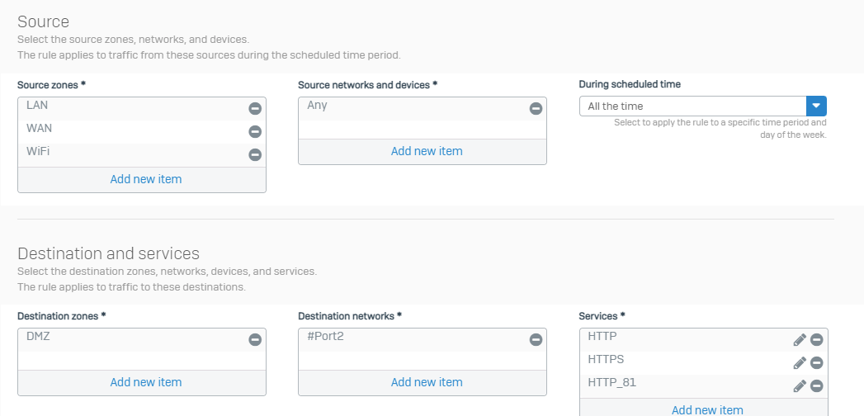Open the scheduled time dropdown arrow
The height and width of the screenshot is (416, 864).
click(x=817, y=106)
